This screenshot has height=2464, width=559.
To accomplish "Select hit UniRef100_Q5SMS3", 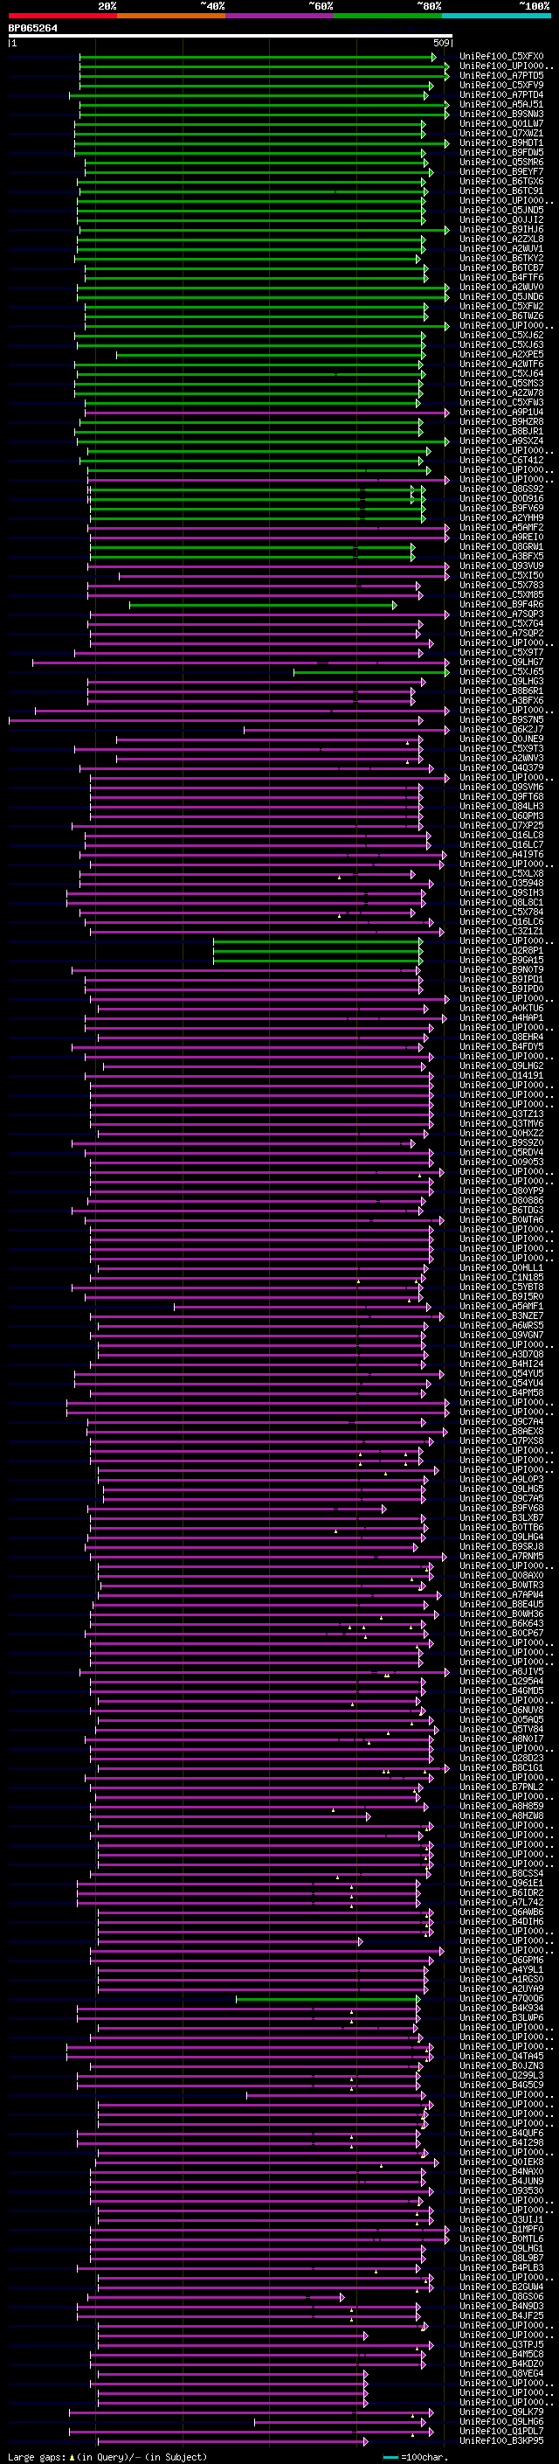I will [501, 384].
